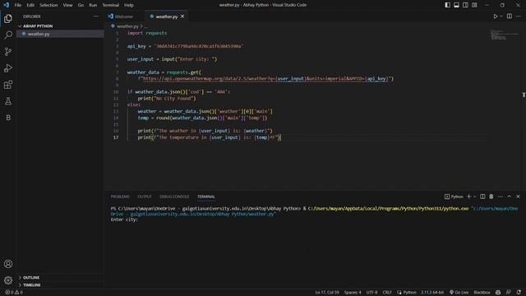
Task: Open the Extensions view
Action: 8,85
